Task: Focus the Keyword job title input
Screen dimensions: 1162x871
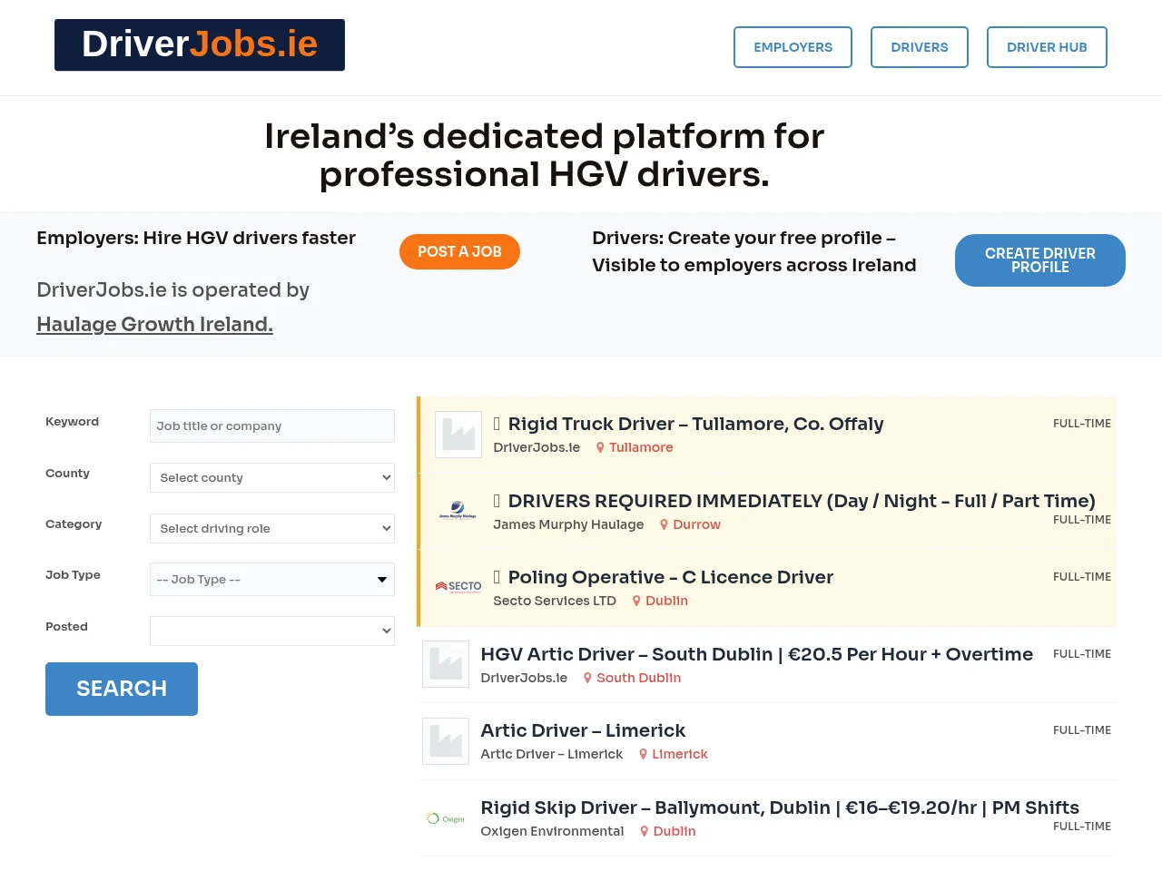Action: (x=272, y=426)
